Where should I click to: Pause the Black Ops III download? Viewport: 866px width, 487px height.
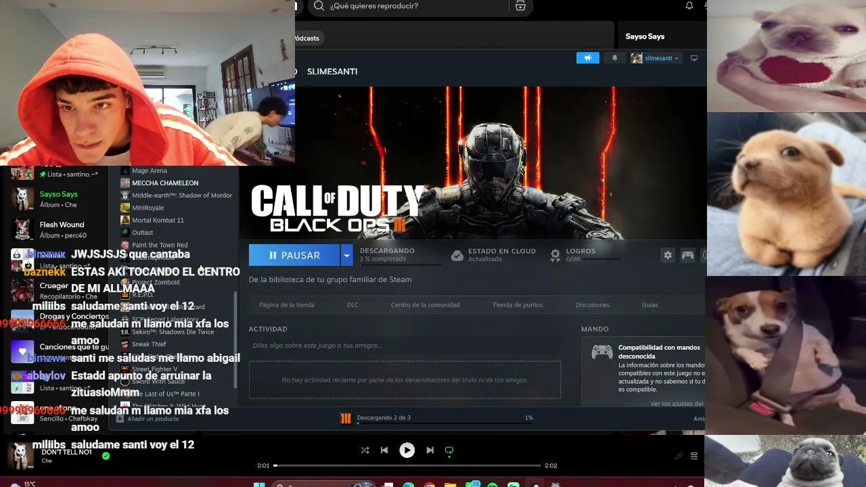point(294,255)
